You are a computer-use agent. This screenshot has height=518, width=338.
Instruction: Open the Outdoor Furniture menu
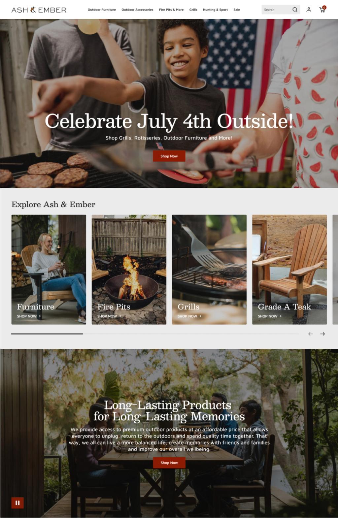point(102,10)
